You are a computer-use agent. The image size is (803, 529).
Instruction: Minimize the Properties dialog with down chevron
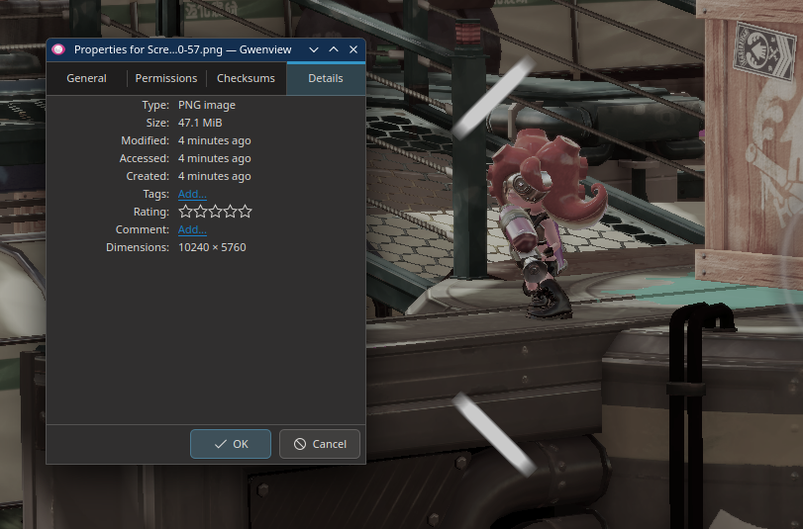(314, 49)
